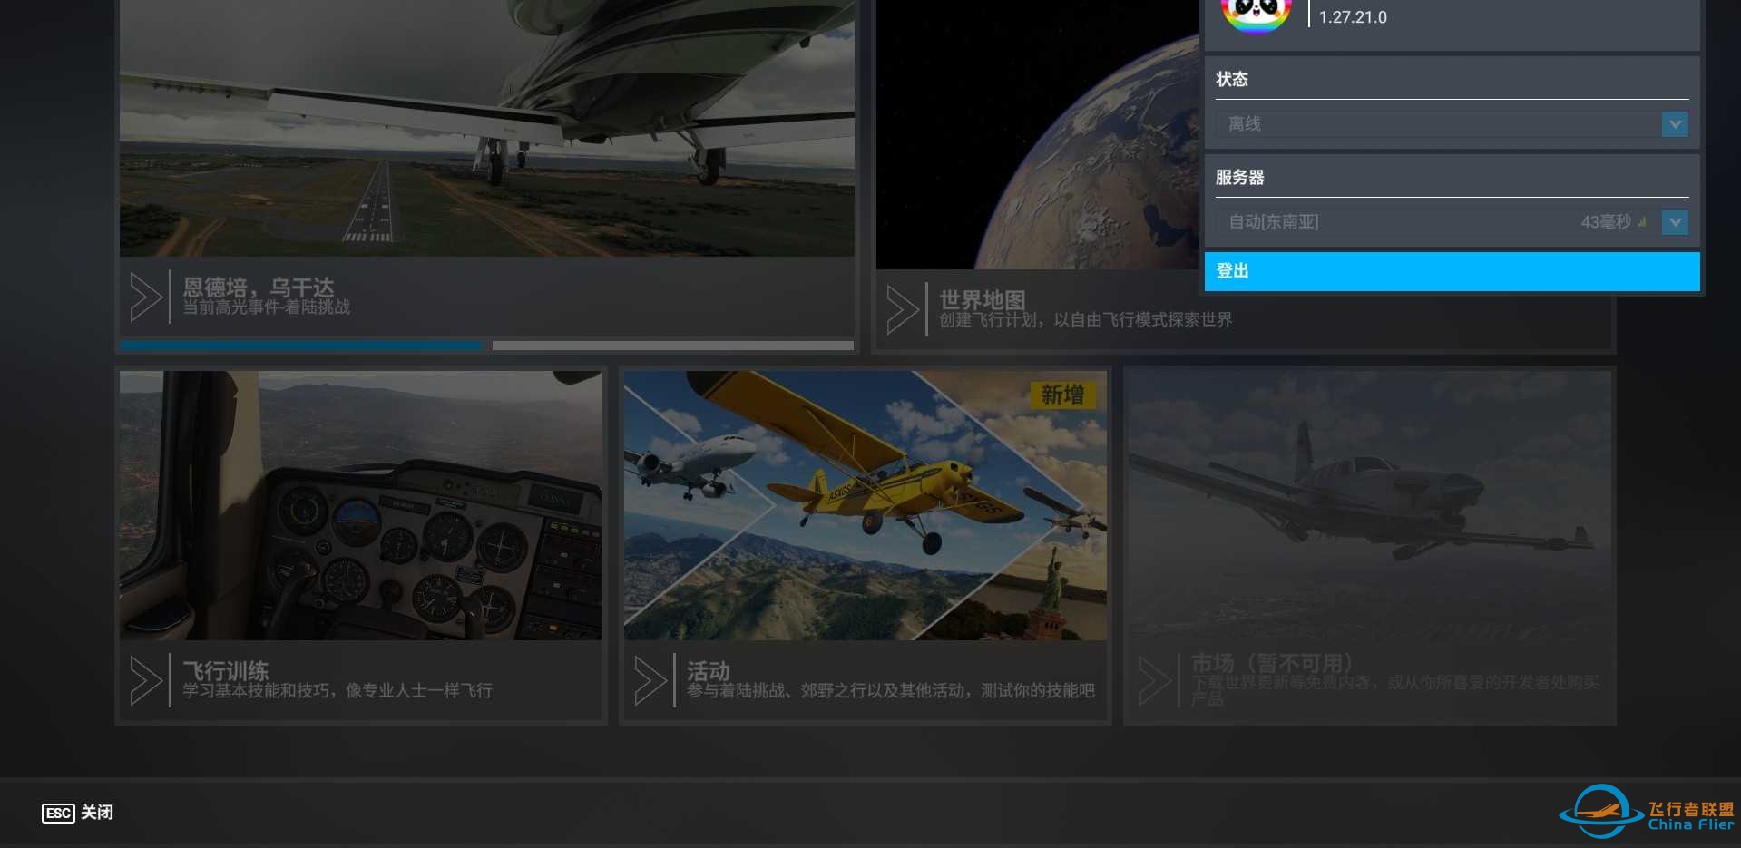The image size is (1741, 848).
Task: Select the first blue carousel progress segment
Action: coord(301,346)
